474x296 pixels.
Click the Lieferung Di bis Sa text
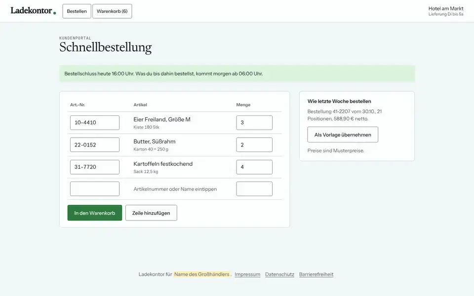click(x=445, y=14)
